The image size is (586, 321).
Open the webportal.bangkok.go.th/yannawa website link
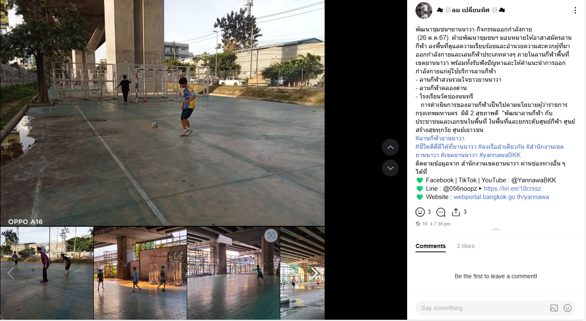tap(501, 197)
